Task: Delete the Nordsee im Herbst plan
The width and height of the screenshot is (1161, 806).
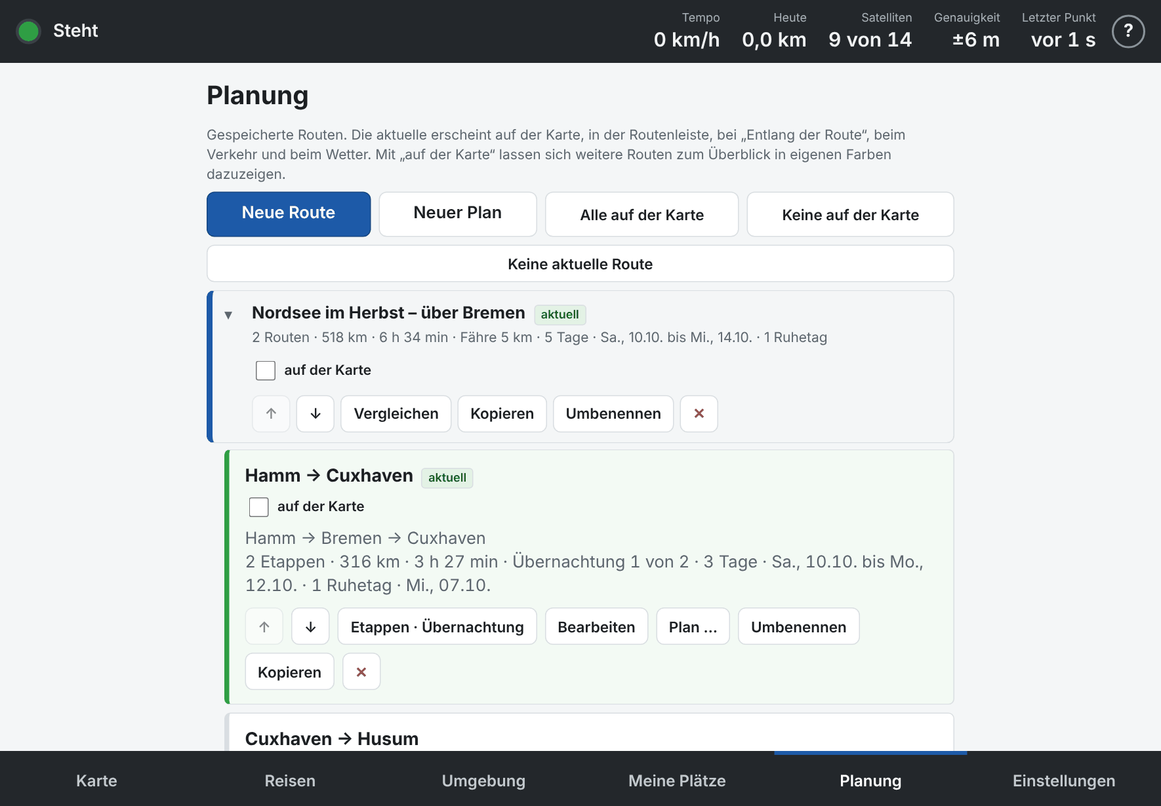Action: pyautogui.click(x=699, y=413)
